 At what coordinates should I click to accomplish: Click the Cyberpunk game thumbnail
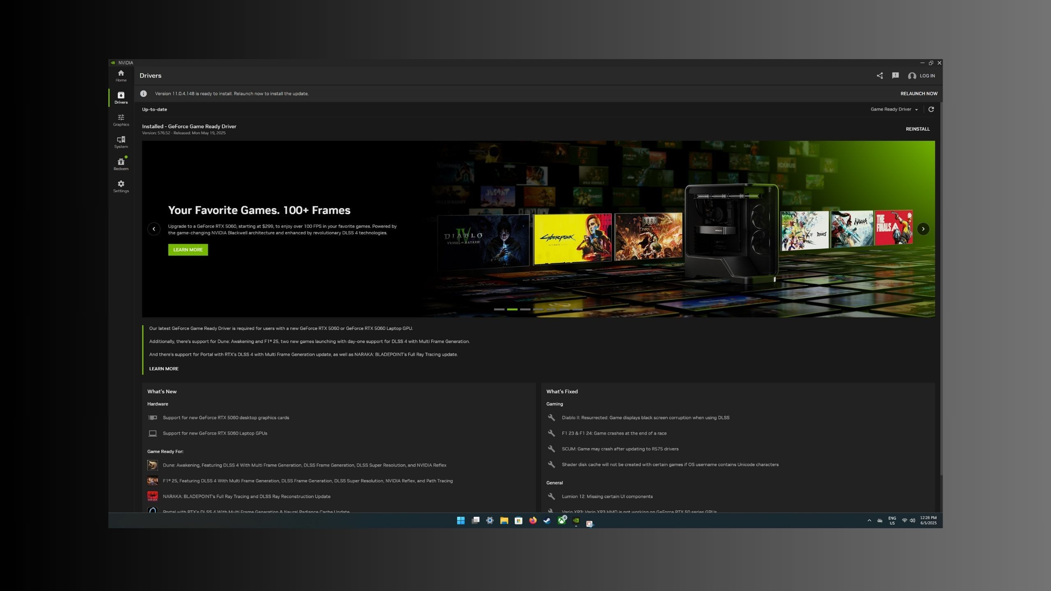coord(572,239)
